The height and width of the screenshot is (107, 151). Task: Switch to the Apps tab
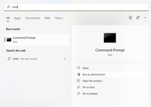17,18
